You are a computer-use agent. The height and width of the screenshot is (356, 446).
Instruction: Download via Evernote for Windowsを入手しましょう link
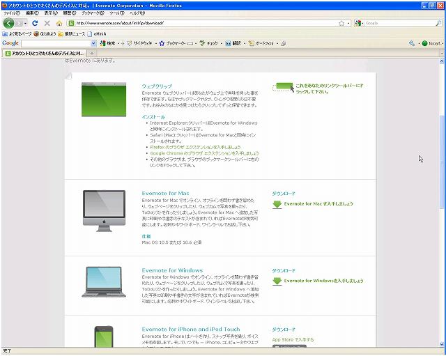click(x=323, y=281)
